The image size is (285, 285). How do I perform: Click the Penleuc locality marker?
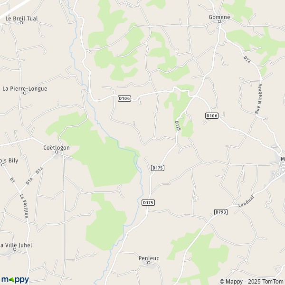149,263
